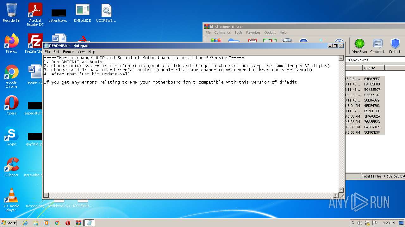The width and height of the screenshot is (405, 227).
Task: Click the taskbar clock showing 8:23 PM
Action: click(389, 223)
